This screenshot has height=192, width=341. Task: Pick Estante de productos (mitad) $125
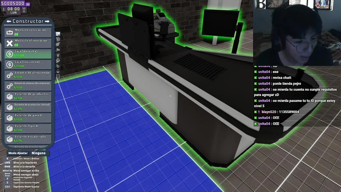28,107
